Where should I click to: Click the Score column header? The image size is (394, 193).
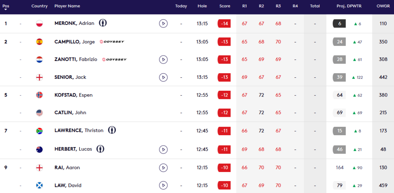click(225, 6)
